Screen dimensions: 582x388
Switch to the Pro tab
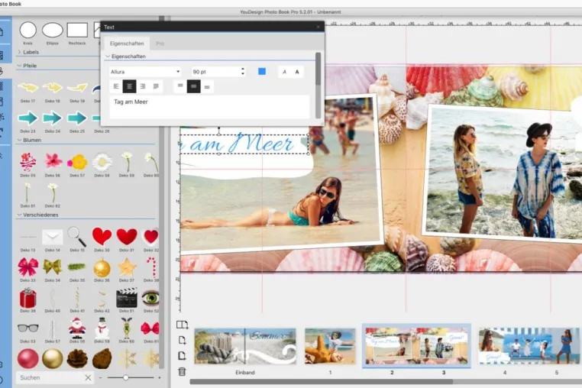[160, 44]
